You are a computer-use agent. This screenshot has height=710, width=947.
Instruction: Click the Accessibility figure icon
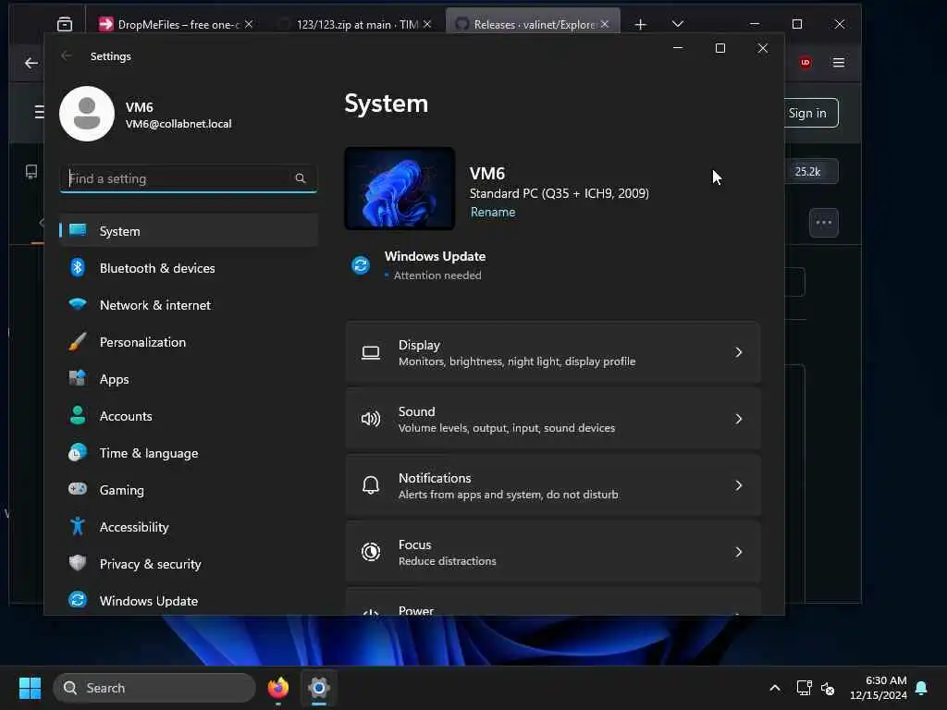(78, 526)
